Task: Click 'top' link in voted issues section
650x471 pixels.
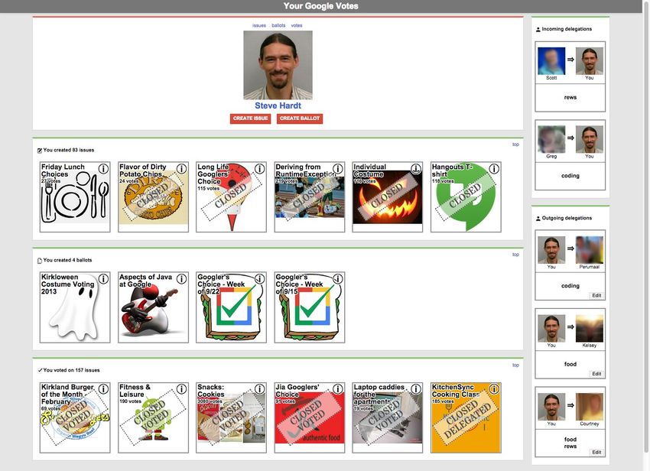Action: [515, 365]
